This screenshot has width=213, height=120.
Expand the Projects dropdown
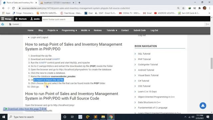coord(53,30)
